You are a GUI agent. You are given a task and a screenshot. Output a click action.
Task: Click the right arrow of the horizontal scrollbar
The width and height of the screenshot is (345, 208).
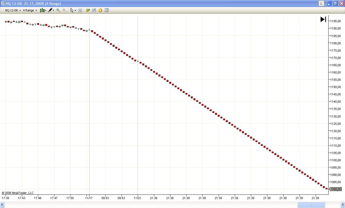[343, 205]
